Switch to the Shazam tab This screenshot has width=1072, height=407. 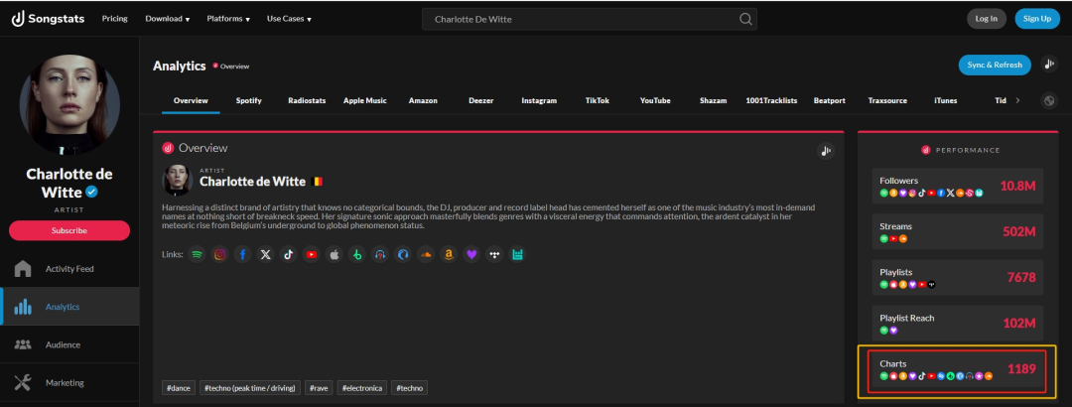[713, 100]
